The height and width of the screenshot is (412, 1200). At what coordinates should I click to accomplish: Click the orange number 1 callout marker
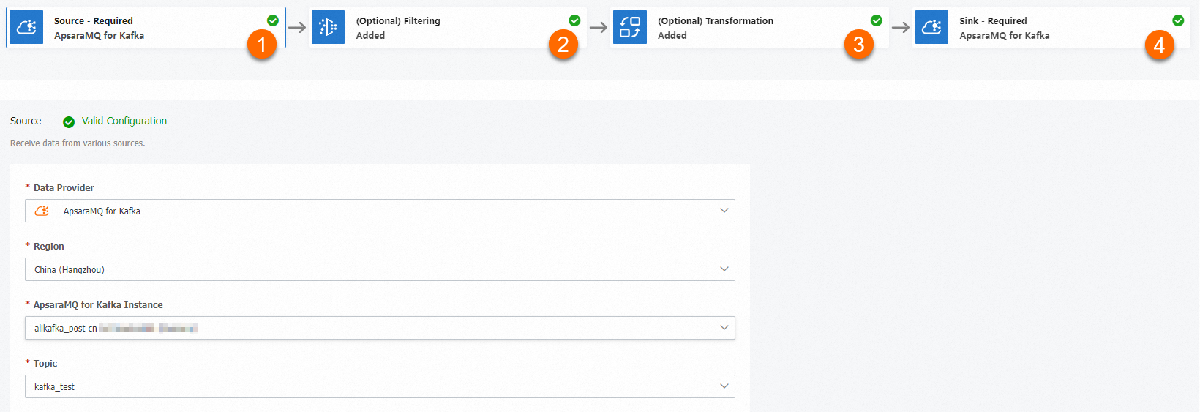click(261, 45)
